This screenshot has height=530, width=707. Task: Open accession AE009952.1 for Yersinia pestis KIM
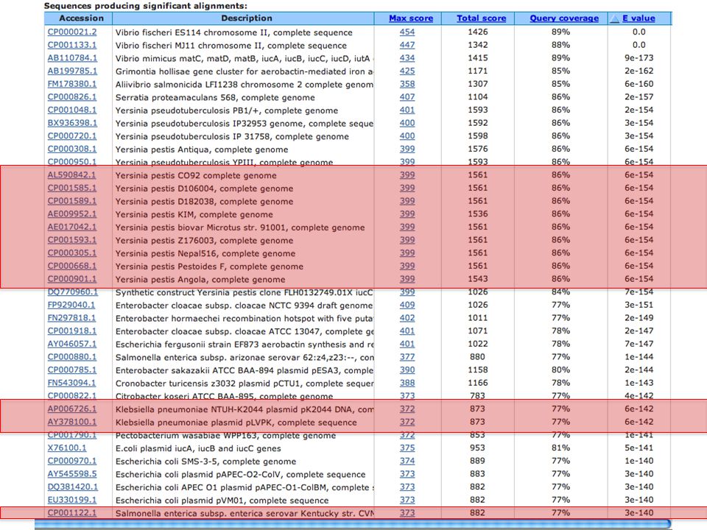[72, 214]
